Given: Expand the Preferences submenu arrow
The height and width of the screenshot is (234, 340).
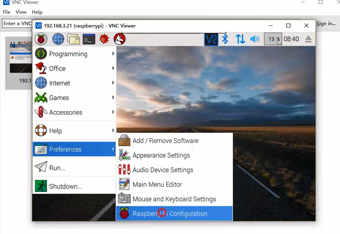Looking at the screenshot, I should tap(113, 149).
